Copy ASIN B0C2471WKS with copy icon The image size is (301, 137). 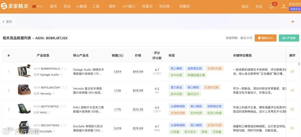pyautogui.click(x=61, y=125)
